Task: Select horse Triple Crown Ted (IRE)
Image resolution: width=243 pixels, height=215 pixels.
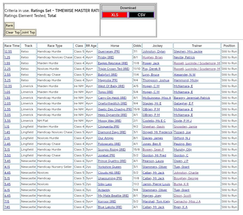Action: click(x=114, y=69)
